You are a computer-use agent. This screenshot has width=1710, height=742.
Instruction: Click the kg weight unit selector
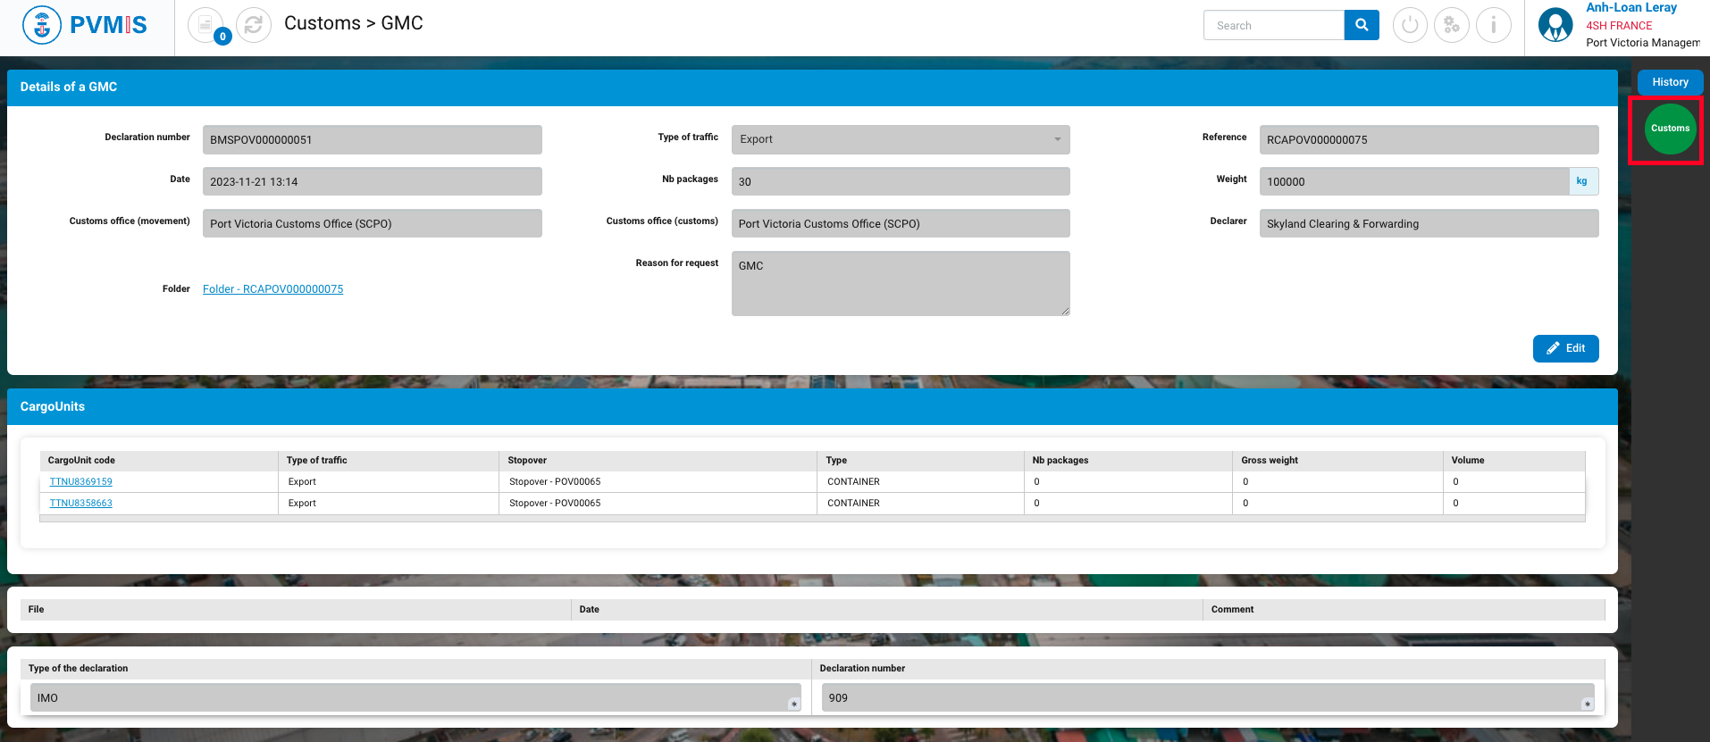1582,181
